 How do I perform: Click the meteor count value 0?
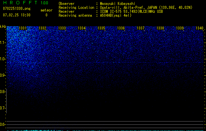47,15
